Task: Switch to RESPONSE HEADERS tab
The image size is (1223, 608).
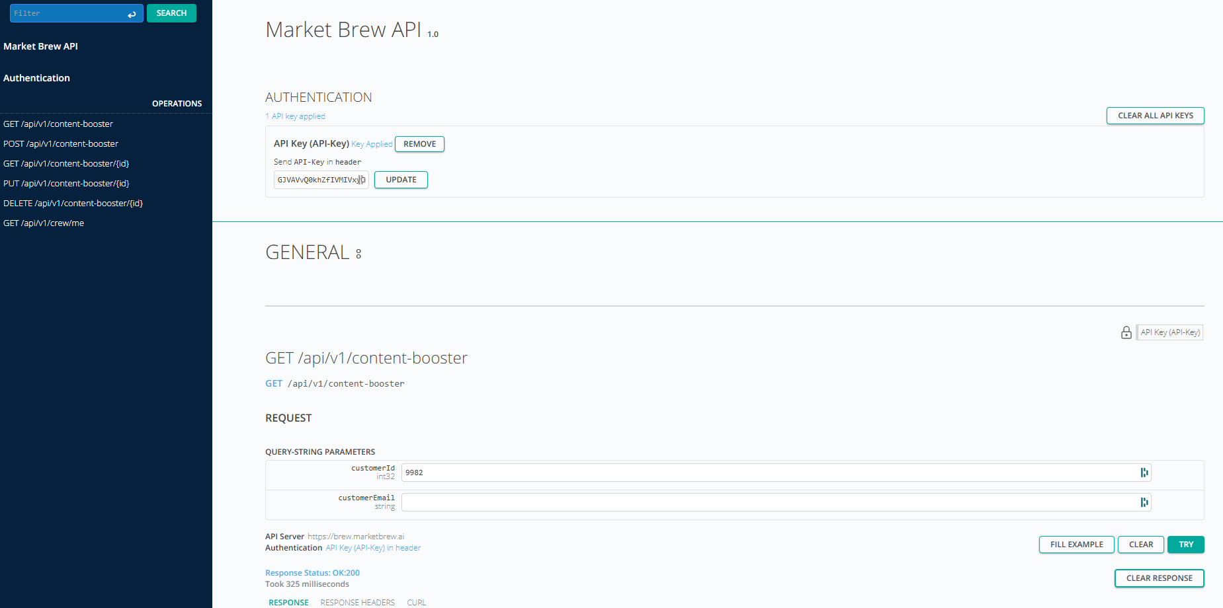Action: tap(357, 603)
